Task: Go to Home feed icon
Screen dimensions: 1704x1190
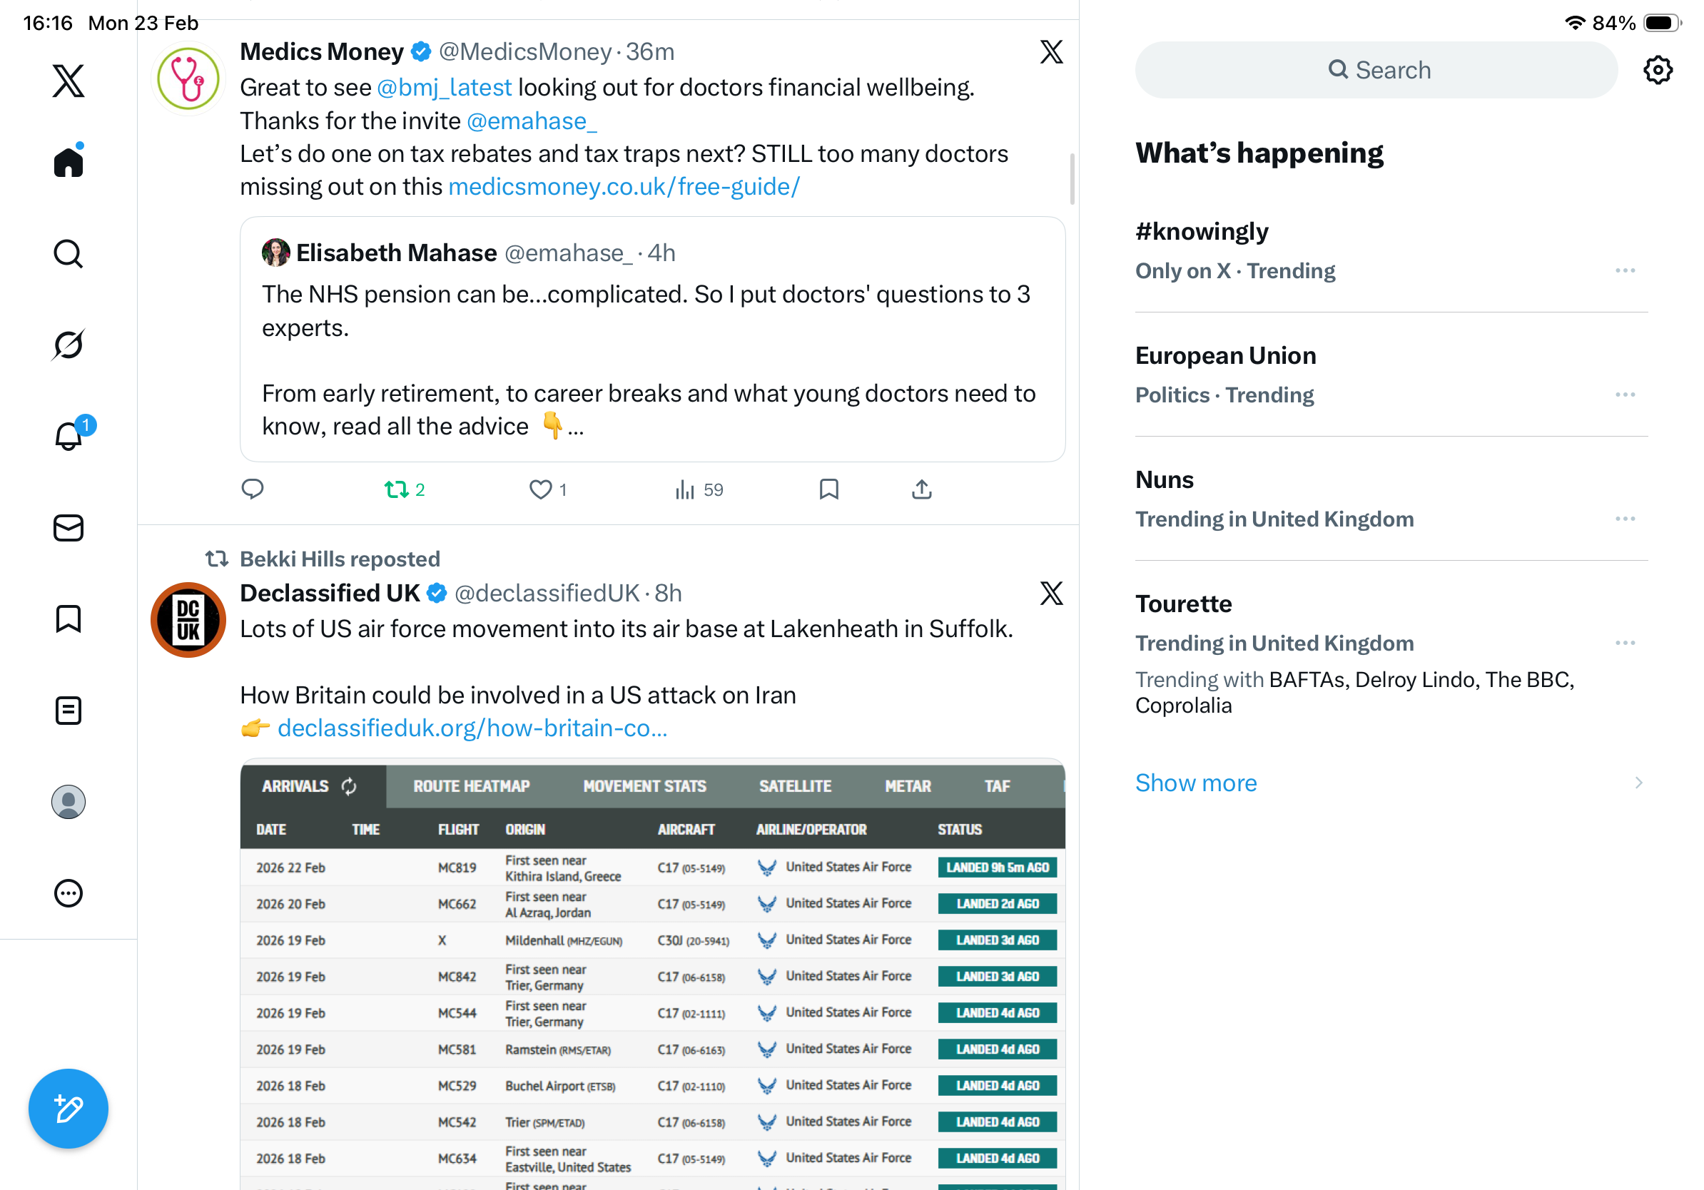Action: (69, 162)
